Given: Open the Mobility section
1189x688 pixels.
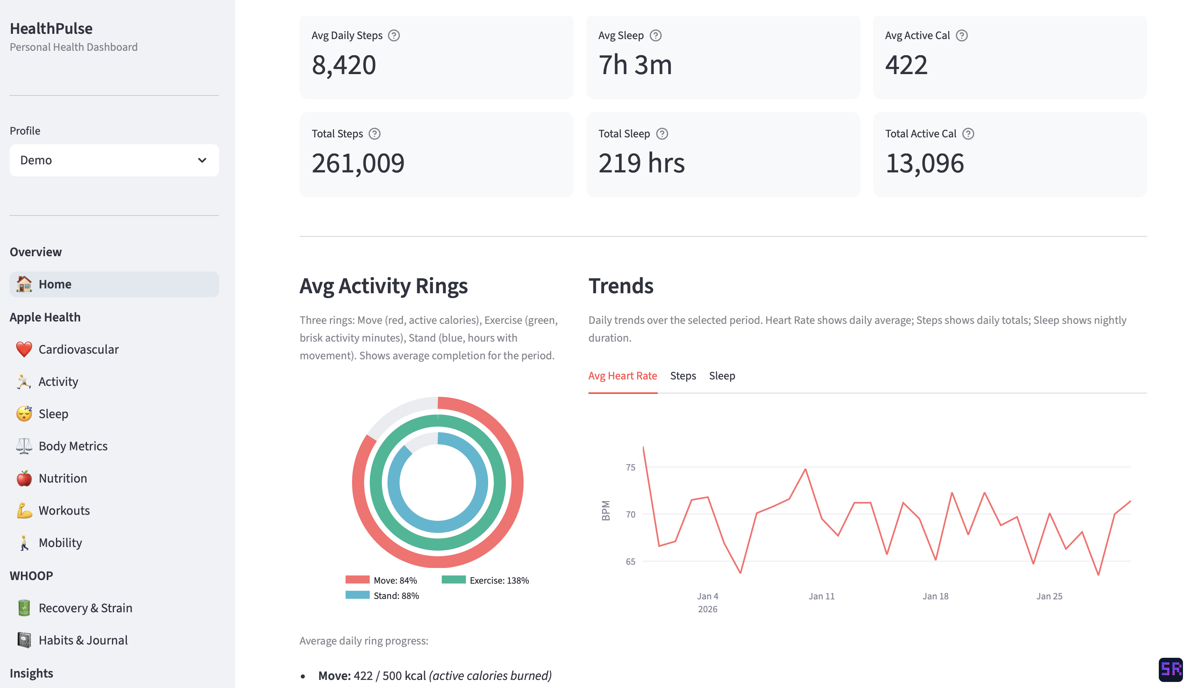Looking at the screenshot, I should point(60,542).
